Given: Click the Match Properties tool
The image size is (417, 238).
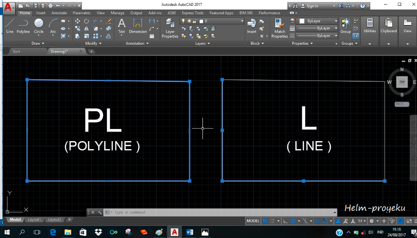Looking at the screenshot, I should (x=280, y=28).
